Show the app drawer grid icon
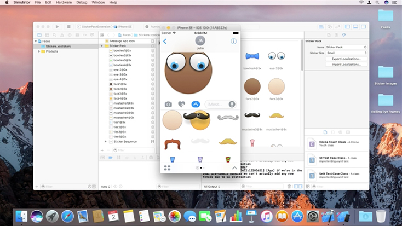The width and height of the screenshot is (402, 226). click(167, 168)
